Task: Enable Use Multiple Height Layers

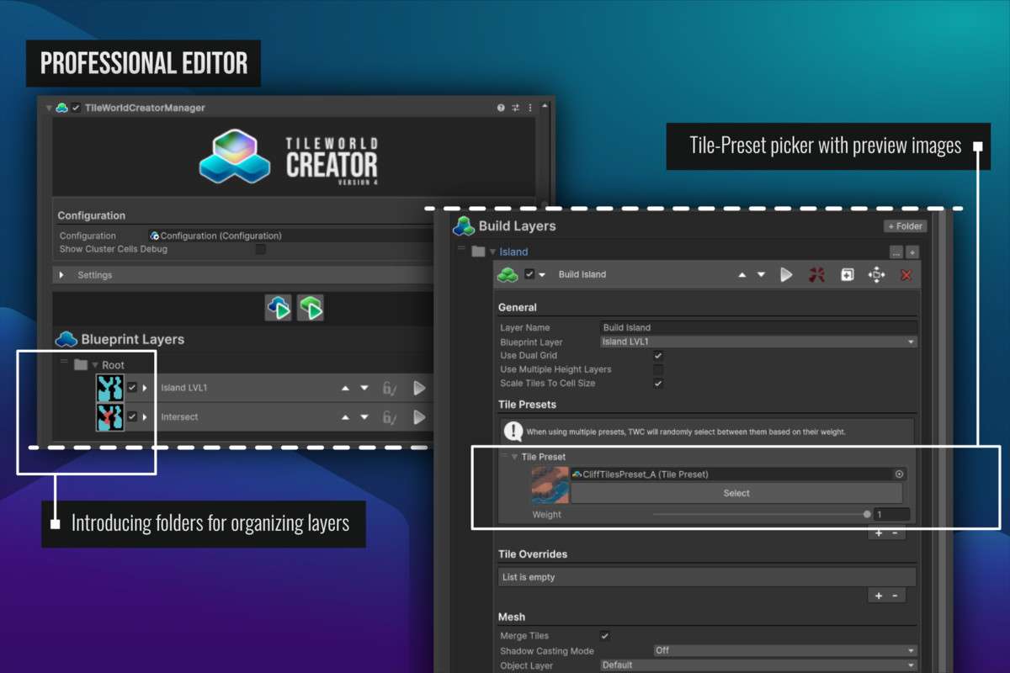Action: (658, 369)
